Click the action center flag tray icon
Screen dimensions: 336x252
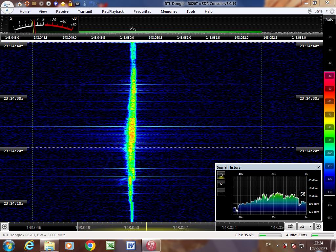[x=293, y=245]
